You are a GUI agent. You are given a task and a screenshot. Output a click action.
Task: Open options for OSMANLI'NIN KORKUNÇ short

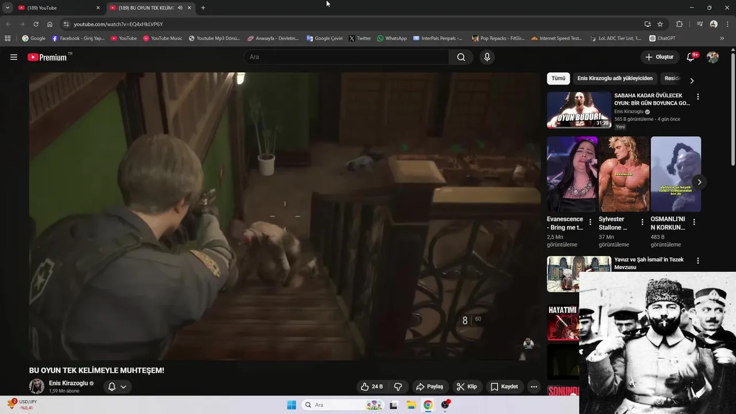[x=694, y=222]
